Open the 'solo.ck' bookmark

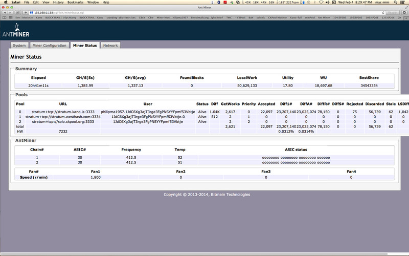coord(261,17)
